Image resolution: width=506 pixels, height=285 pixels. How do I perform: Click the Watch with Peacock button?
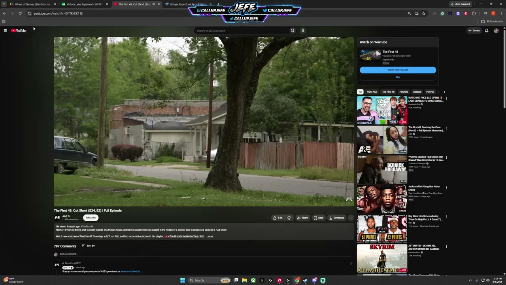point(398,70)
